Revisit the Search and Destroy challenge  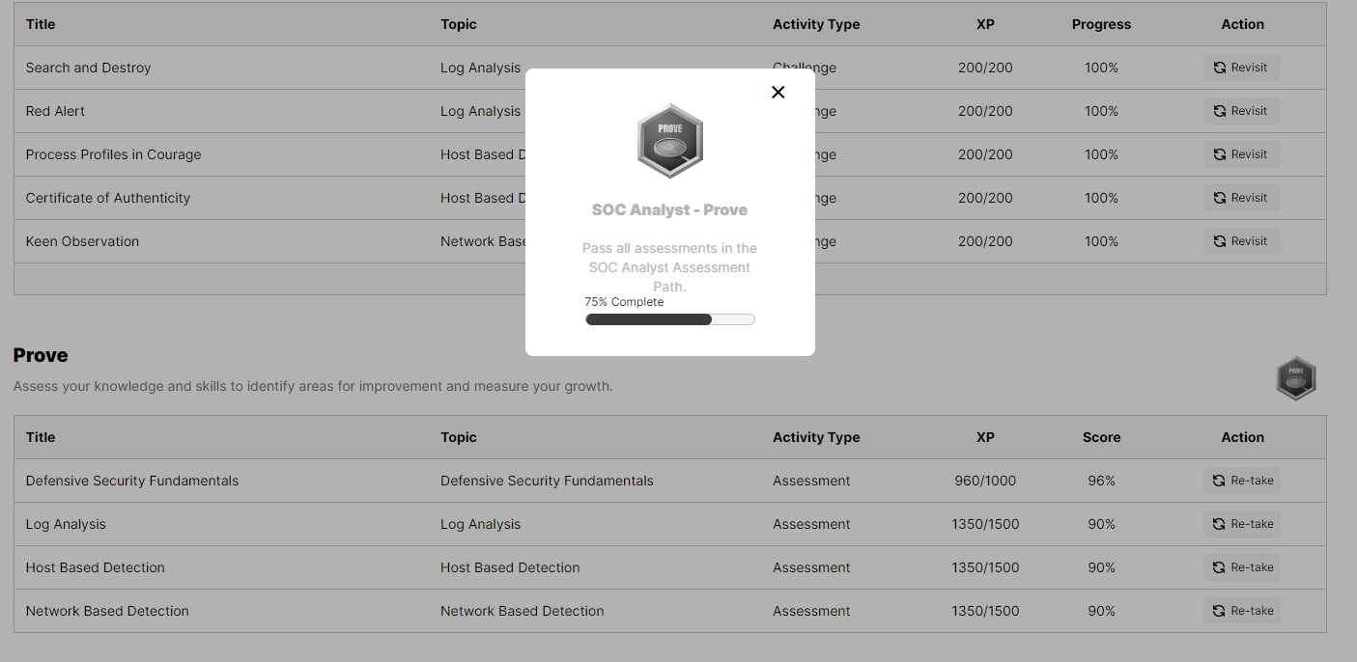(x=1242, y=68)
